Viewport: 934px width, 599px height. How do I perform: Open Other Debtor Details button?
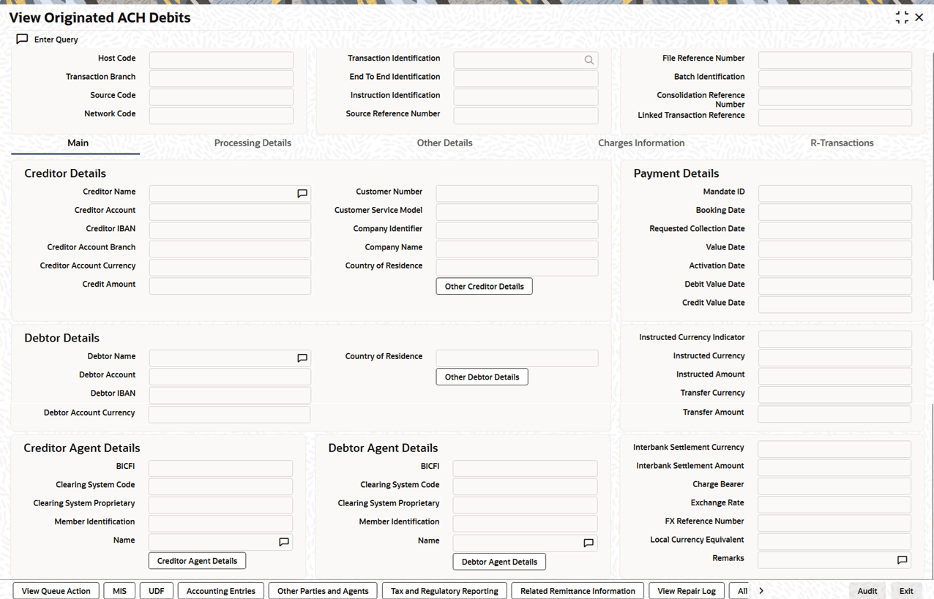coord(482,377)
